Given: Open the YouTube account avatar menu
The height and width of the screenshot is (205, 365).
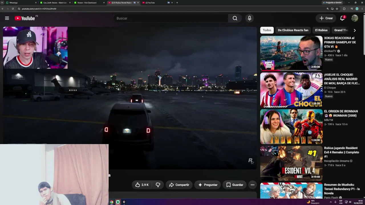Looking at the screenshot, I should [x=355, y=18].
